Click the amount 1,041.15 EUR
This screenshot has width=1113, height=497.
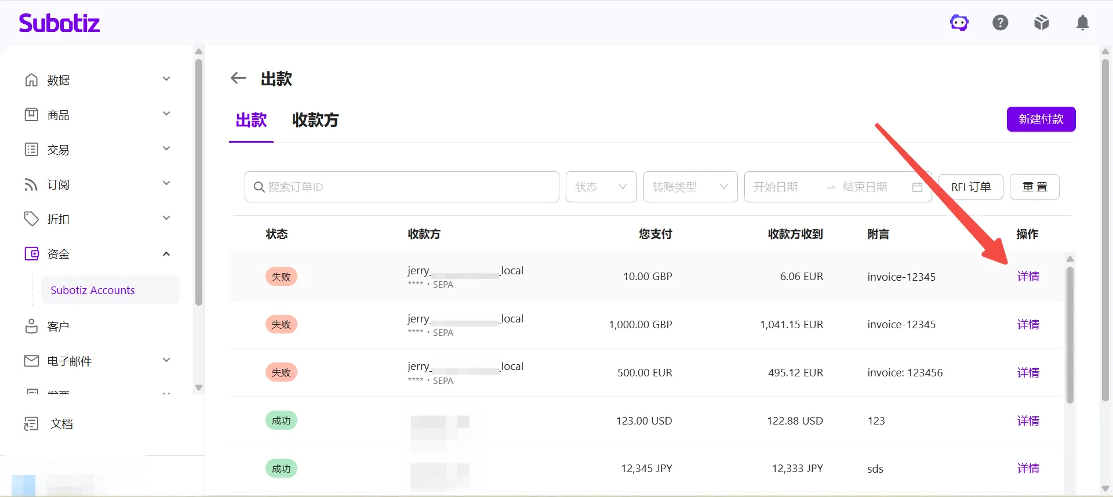click(x=791, y=325)
